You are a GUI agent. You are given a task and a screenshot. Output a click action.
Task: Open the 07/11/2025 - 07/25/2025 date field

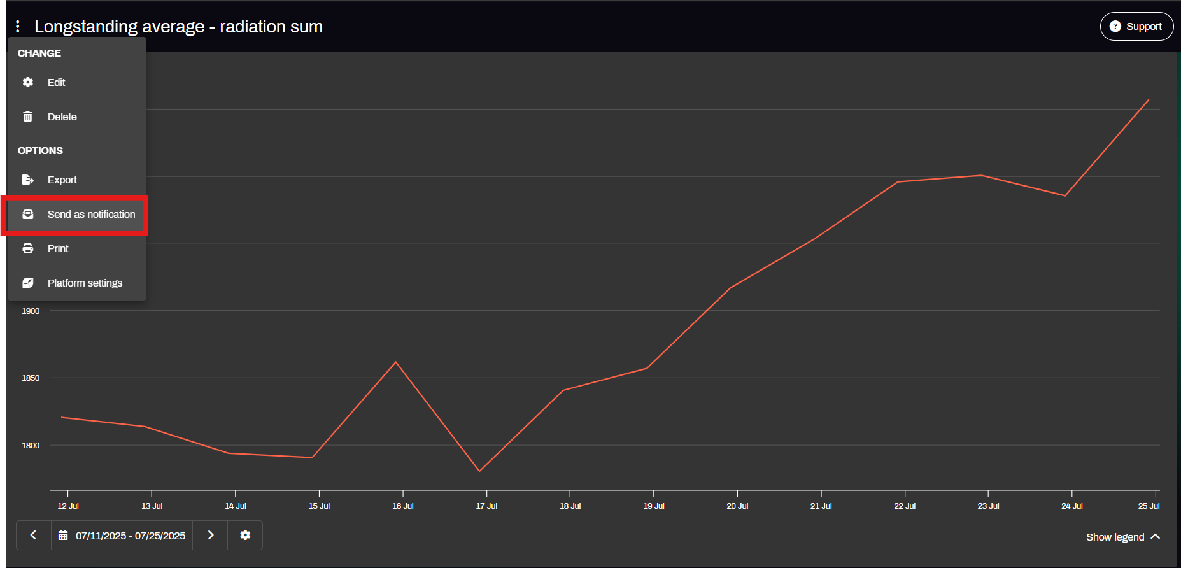131,536
